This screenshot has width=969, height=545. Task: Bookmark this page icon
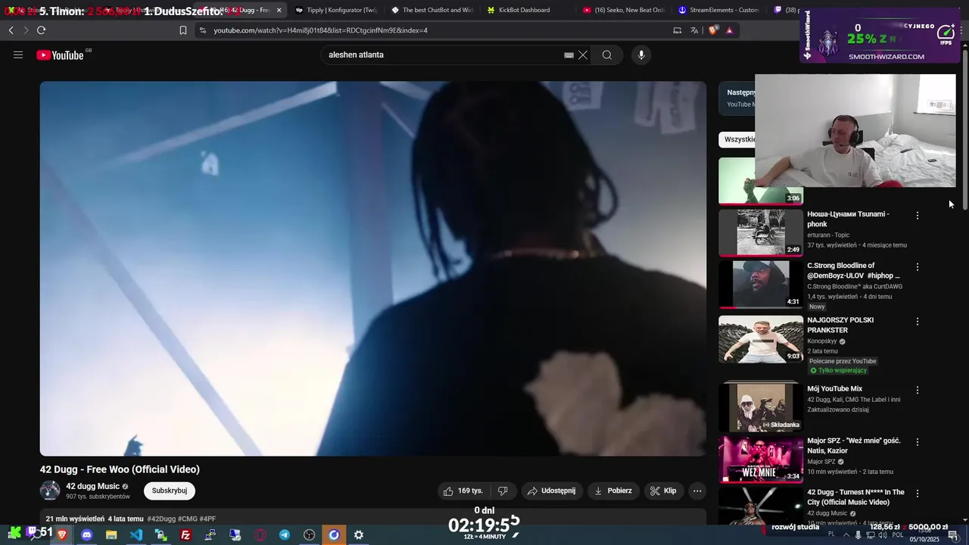183,30
